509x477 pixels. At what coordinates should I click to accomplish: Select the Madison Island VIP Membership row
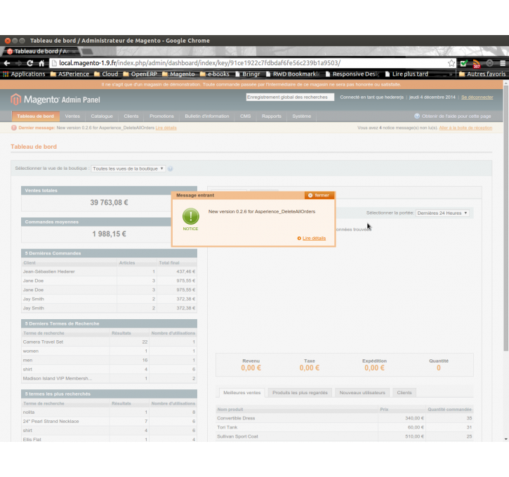[109, 378]
